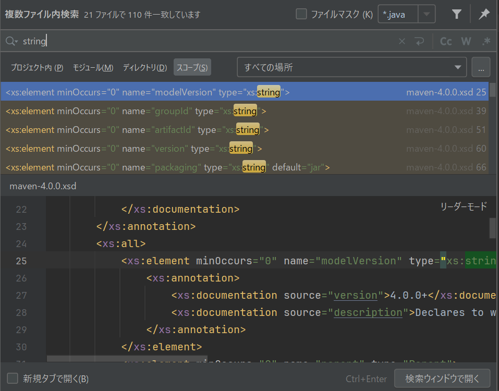Image resolution: width=499 pixels, height=391 pixels.
Task: Click the underlined description source value
Action: 368,313
